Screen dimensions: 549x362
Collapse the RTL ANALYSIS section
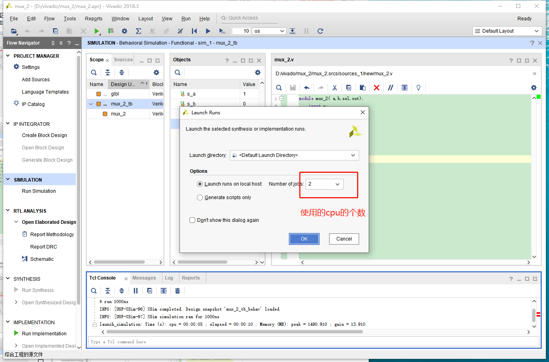click(8, 211)
